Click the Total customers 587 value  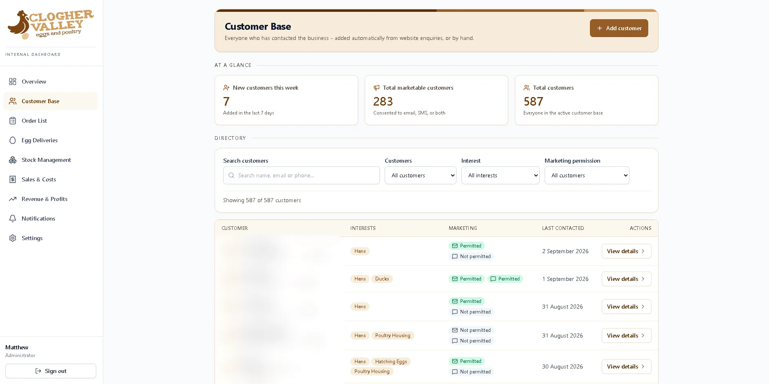click(533, 101)
